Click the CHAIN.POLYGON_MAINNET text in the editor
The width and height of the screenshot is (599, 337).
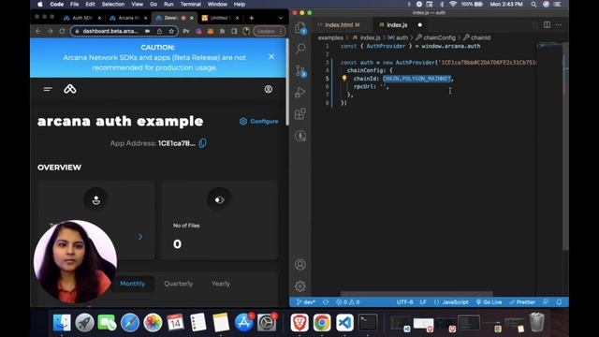tap(416, 79)
